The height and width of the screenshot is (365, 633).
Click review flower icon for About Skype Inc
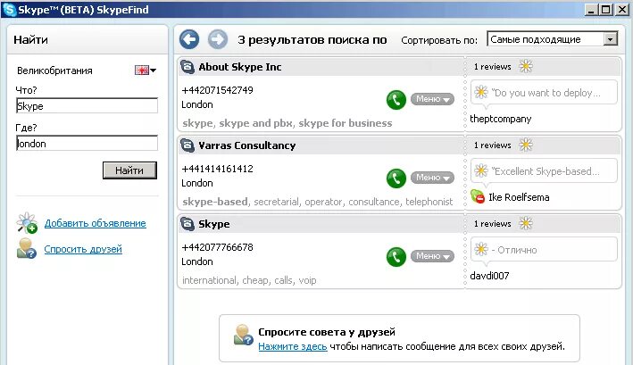coord(526,66)
